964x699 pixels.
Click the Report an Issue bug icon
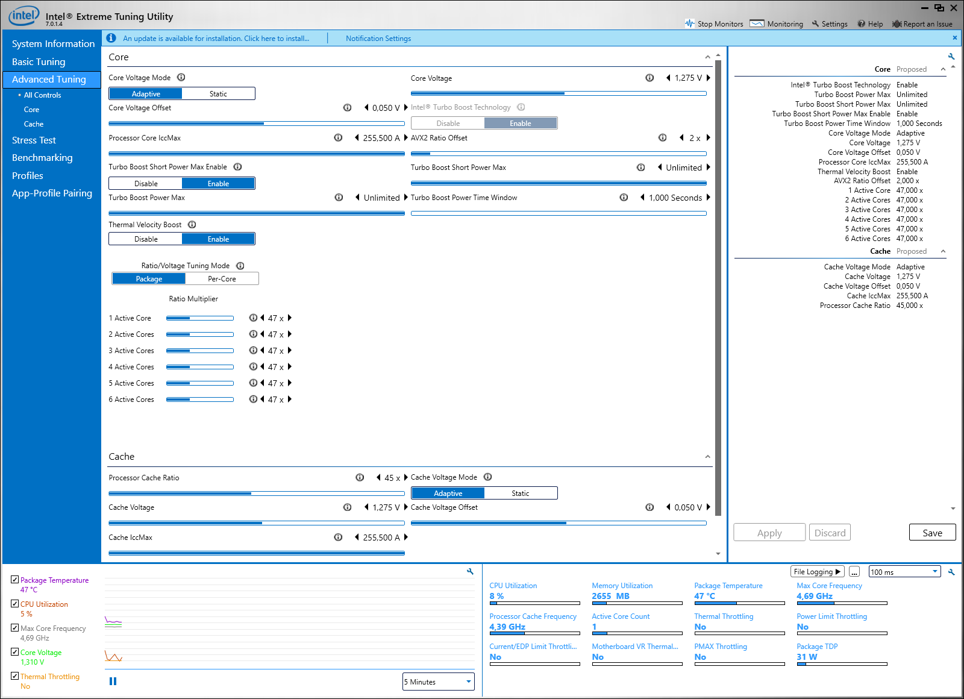(x=897, y=24)
